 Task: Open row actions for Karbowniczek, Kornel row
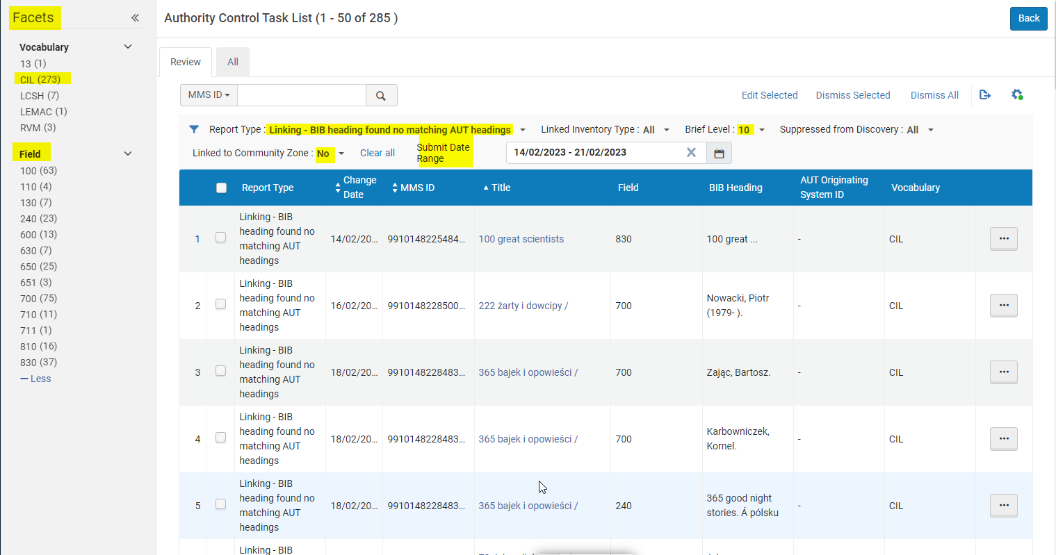tap(1004, 439)
